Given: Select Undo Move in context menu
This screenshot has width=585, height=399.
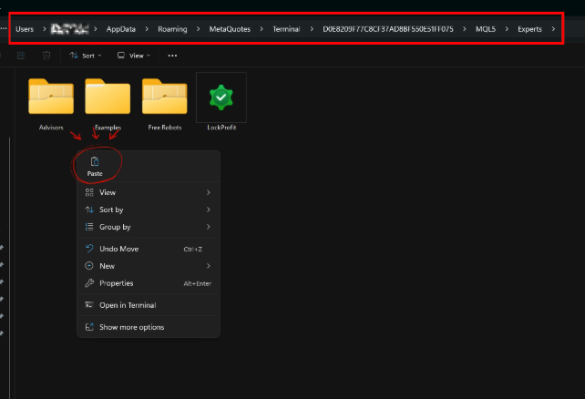Looking at the screenshot, I should pos(149,249).
